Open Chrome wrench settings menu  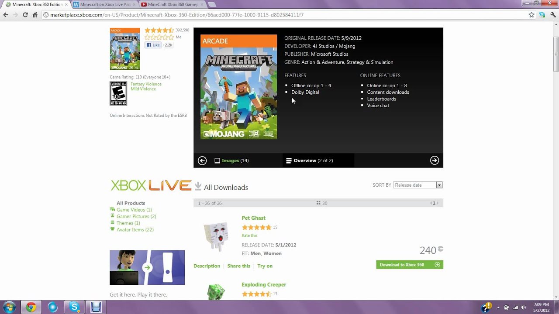pos(552,15)
